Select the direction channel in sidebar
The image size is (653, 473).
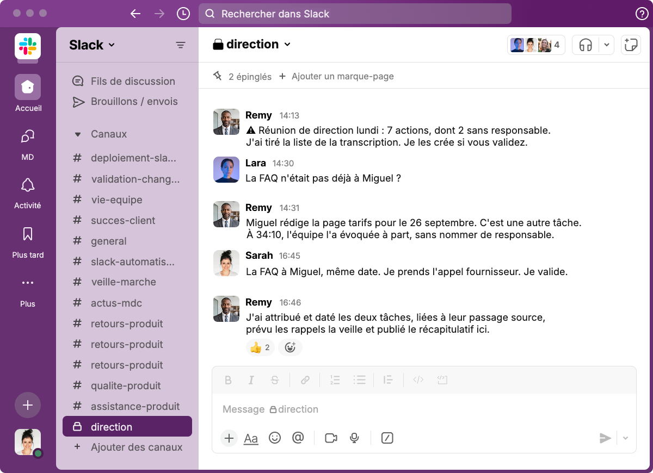coord(127,427)
